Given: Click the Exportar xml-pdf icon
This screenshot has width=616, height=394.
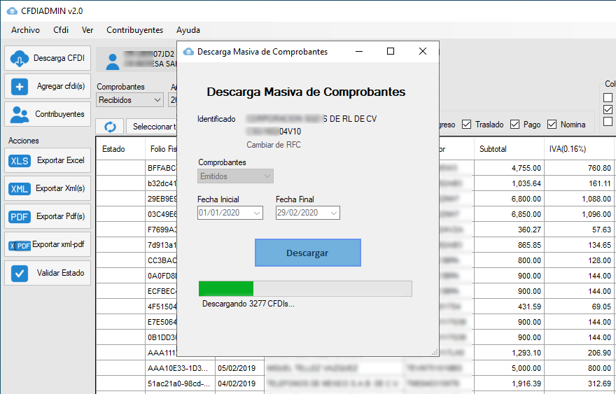Looking at the screenshot, I should pos(19,245).
